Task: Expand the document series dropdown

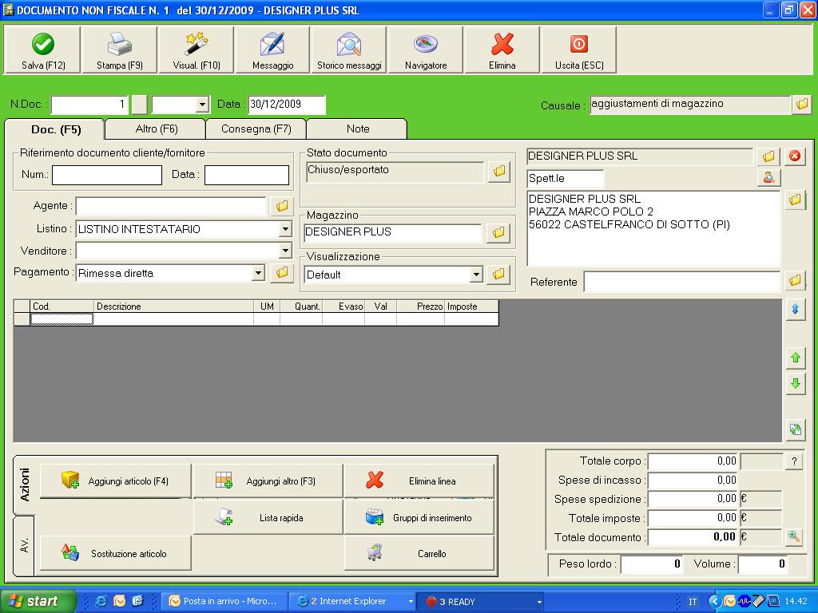Action: click(x=202, y=105)
